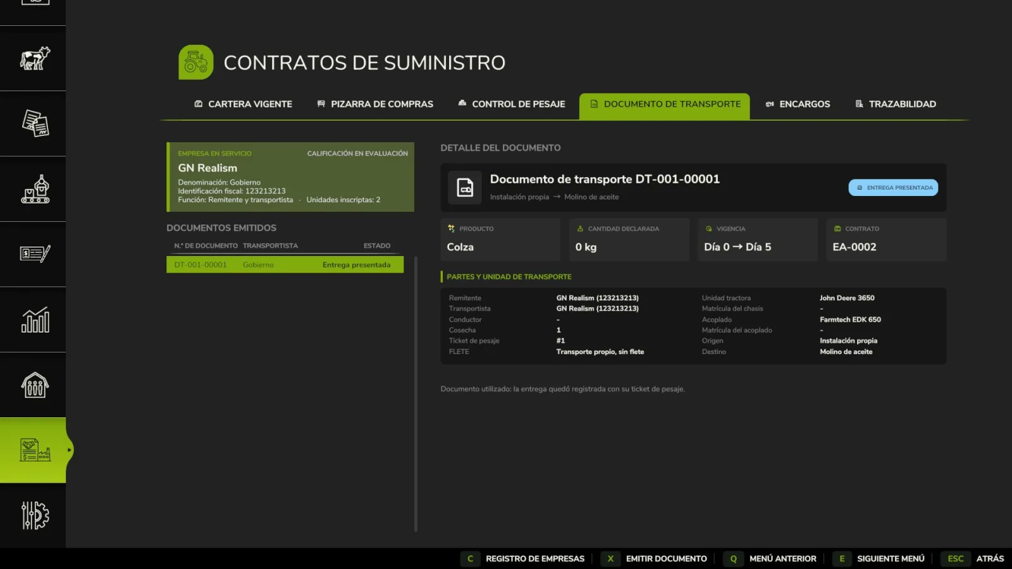Image resolution: width=1012 pixels, height=569 pixels.
Task: Open the statistics bar-chart sidebar icon
Action: click(x=35, y=320)
